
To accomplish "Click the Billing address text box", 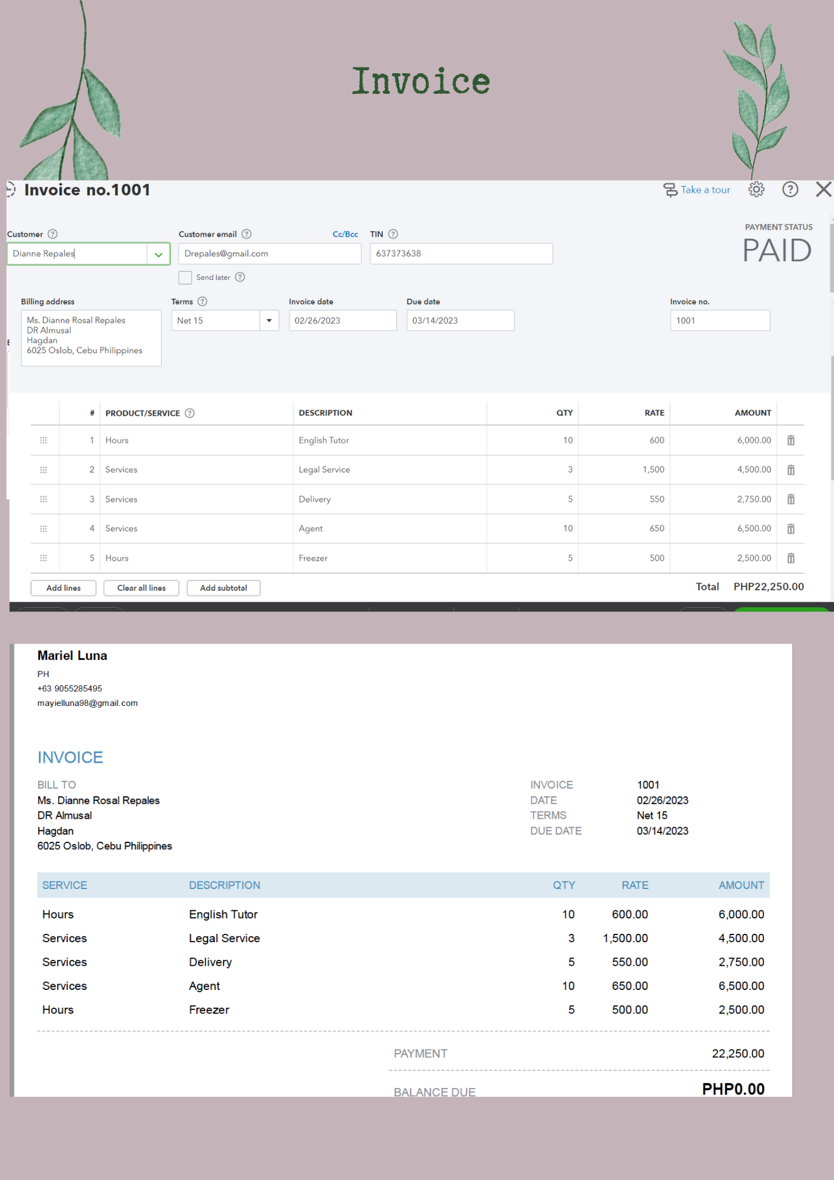I will click(x=91, y=338).
